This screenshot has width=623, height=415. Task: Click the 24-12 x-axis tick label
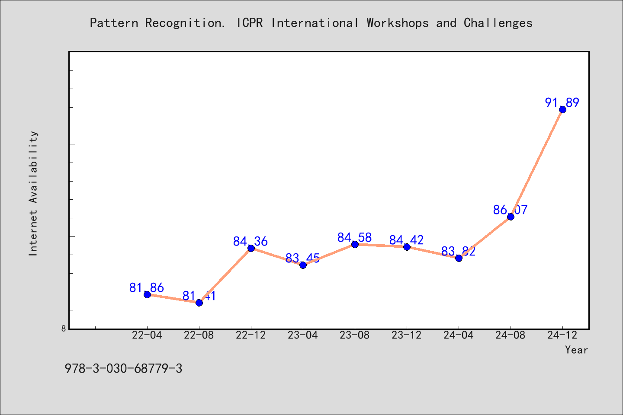pyautogui.click(x=562, y=335)
